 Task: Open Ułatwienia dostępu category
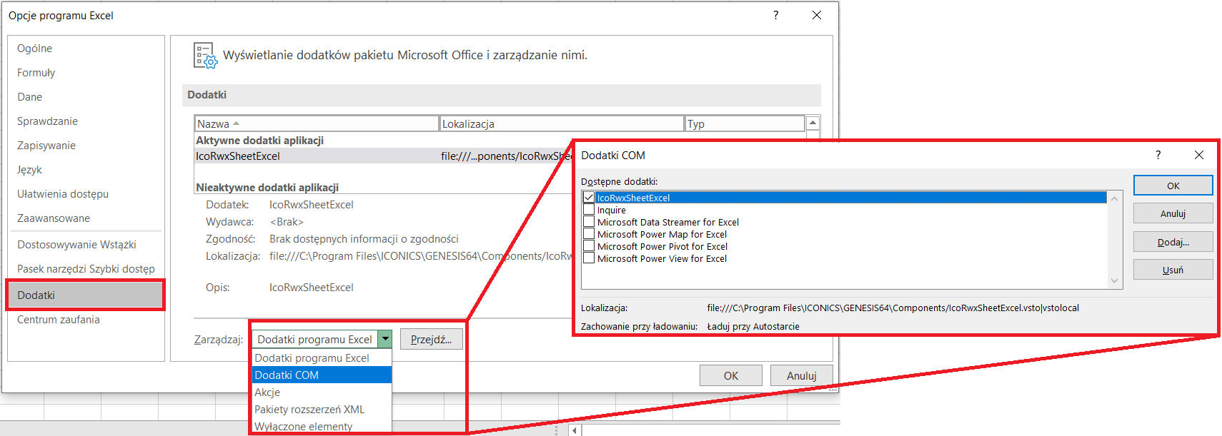63,194
